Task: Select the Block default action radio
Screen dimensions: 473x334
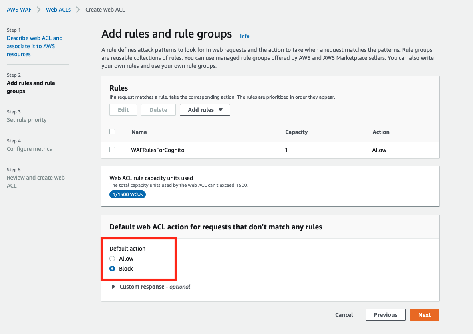Action: pos(112,269)
